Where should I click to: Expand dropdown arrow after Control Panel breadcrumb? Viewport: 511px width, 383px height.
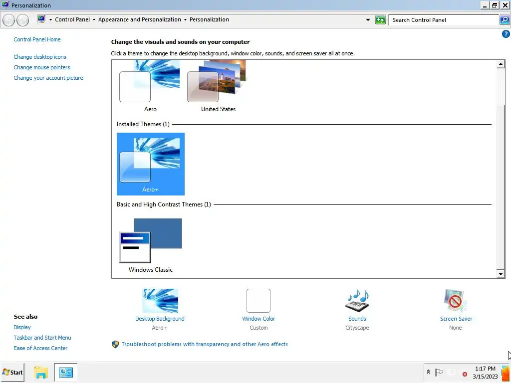(x=94, y=20)
